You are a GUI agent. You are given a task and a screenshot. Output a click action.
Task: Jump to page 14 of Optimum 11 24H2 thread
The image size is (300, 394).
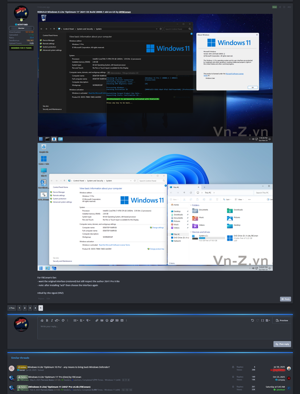(131, 390)
